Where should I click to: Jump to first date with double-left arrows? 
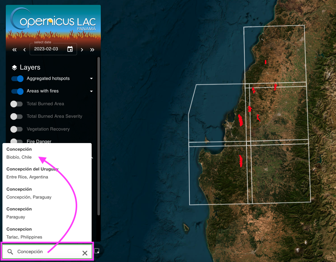click(14, 50)
